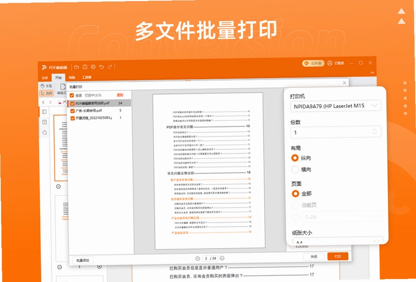Select the custom page range radio
This screenshot has height=282, width=416.
296,217
